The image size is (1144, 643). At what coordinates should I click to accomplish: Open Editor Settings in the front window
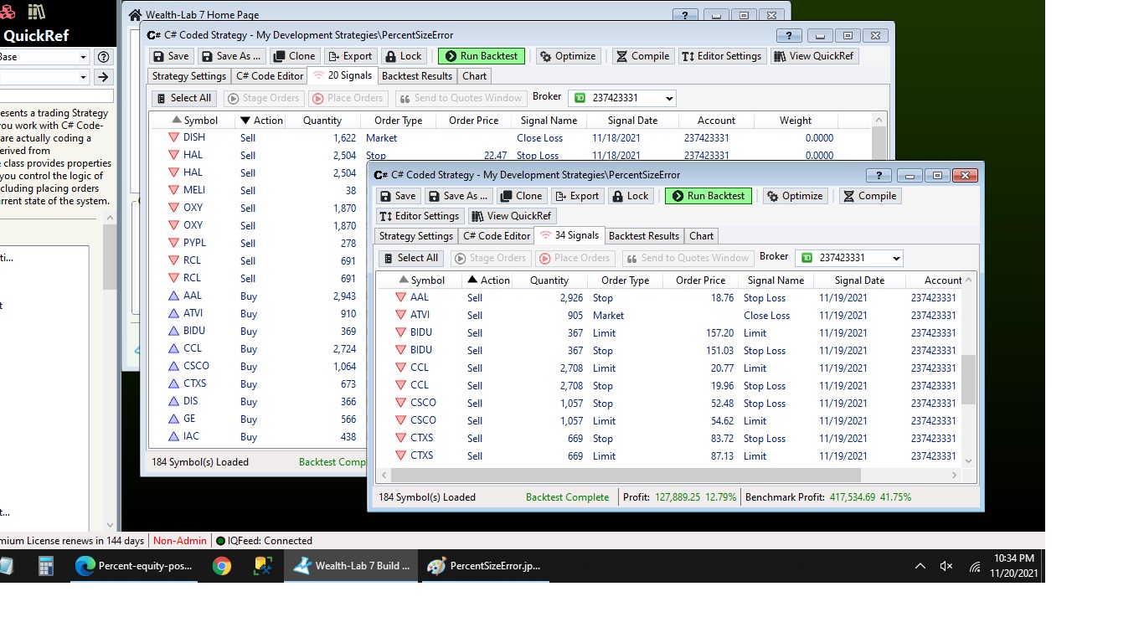pos(419,216)
